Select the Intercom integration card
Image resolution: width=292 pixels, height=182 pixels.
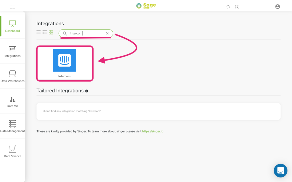[65, 63]
